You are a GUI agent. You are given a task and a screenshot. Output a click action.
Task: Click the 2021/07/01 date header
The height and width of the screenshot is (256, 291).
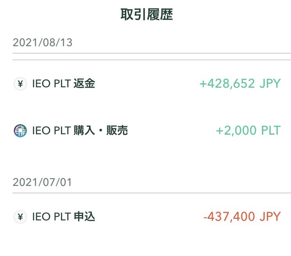[42, 182]
